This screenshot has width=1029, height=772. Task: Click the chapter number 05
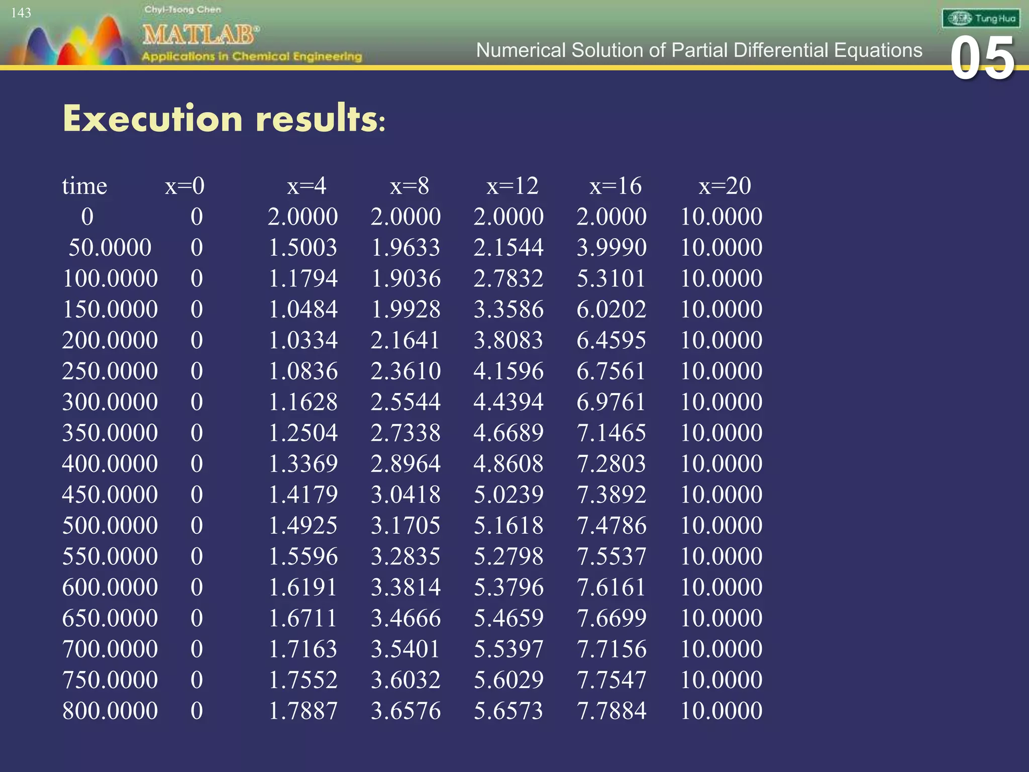pyautogui.click(x=983, y=58)
